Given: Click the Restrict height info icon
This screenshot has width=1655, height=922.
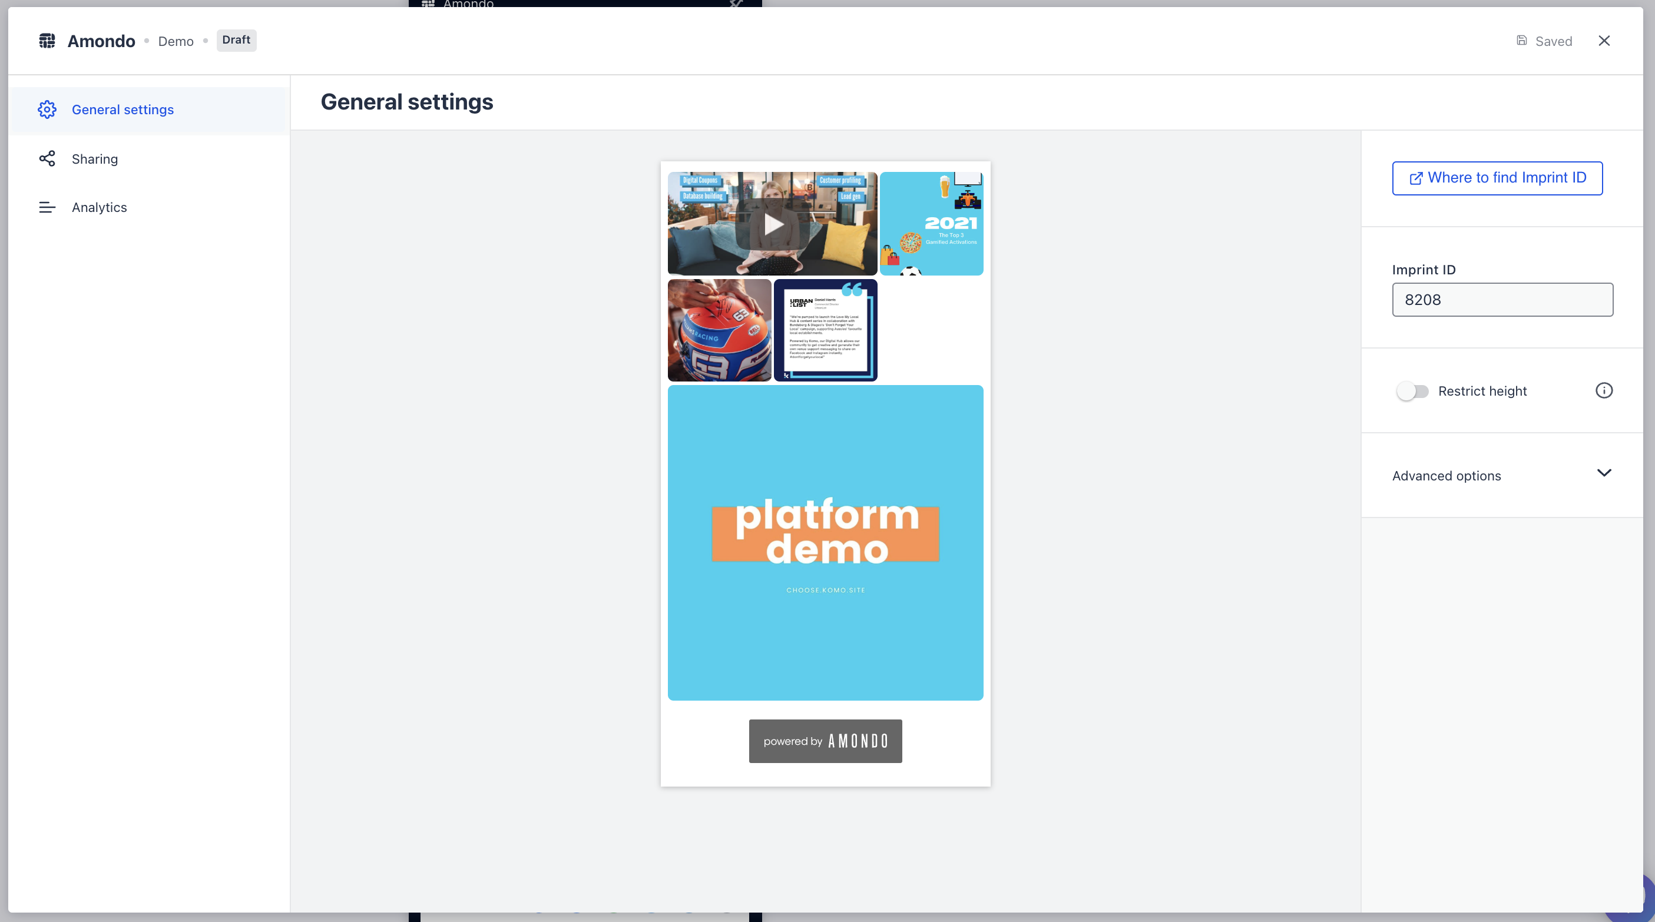Looking at the screenshot, I should 1604,390.
